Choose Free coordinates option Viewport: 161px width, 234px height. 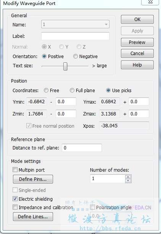point(46,90)
